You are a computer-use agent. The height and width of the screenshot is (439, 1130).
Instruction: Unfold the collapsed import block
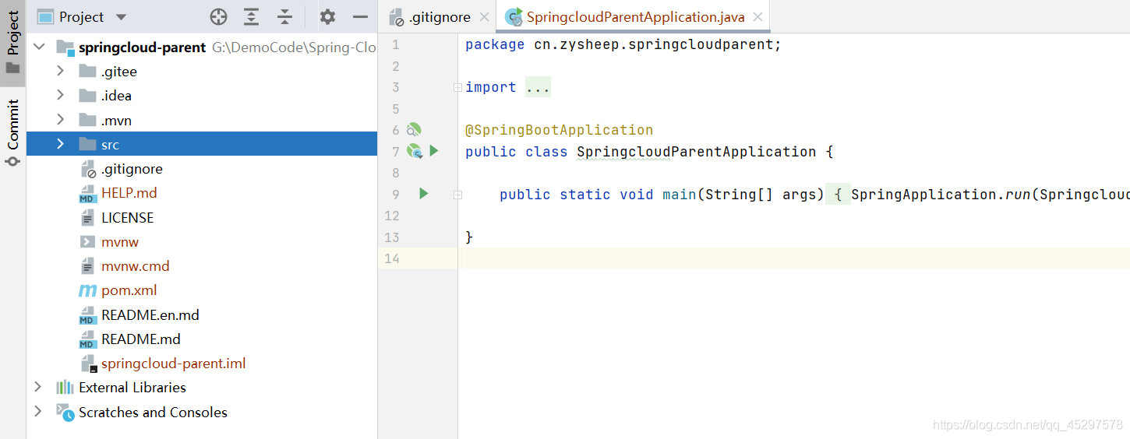click(x=537, y=87)
